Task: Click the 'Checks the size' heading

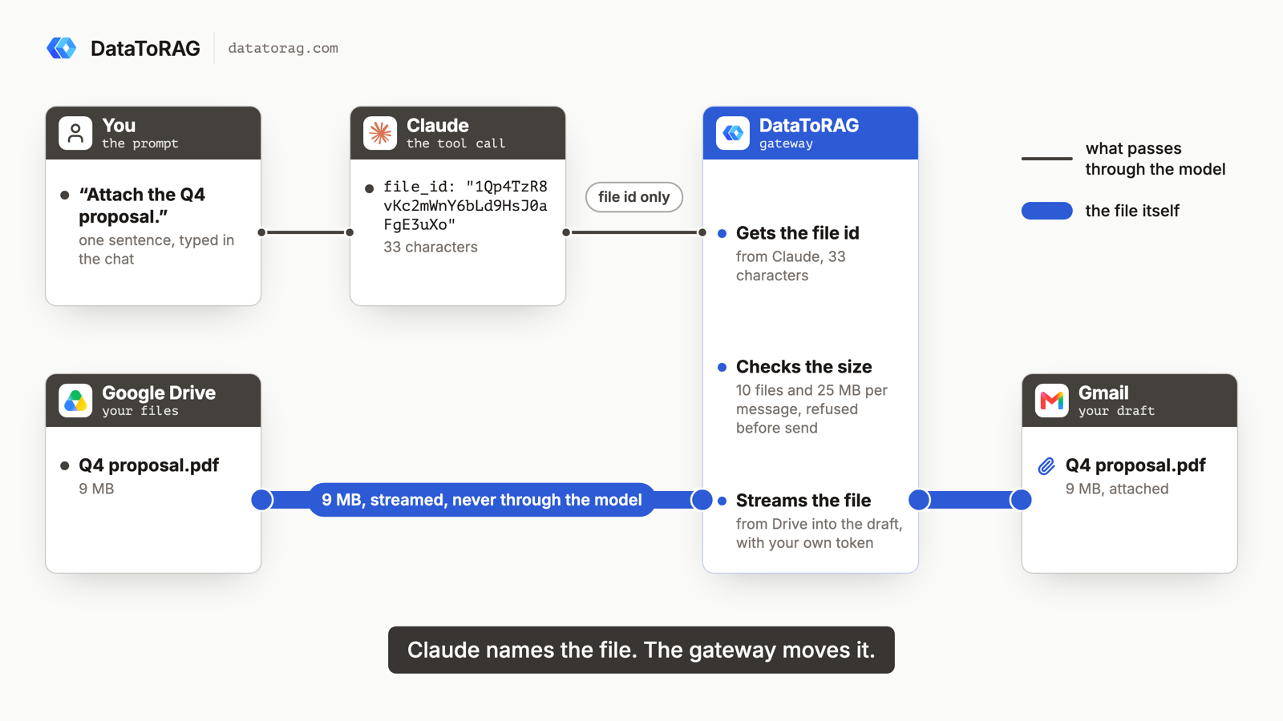Action: 804,367
